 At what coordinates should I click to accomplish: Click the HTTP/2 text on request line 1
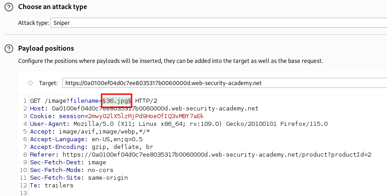click(146, 100)
